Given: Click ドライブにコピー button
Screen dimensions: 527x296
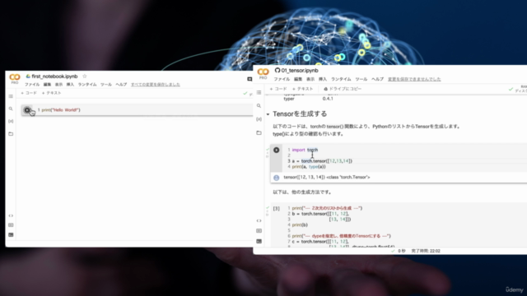Looking at the screenshot, I should 343,89.
